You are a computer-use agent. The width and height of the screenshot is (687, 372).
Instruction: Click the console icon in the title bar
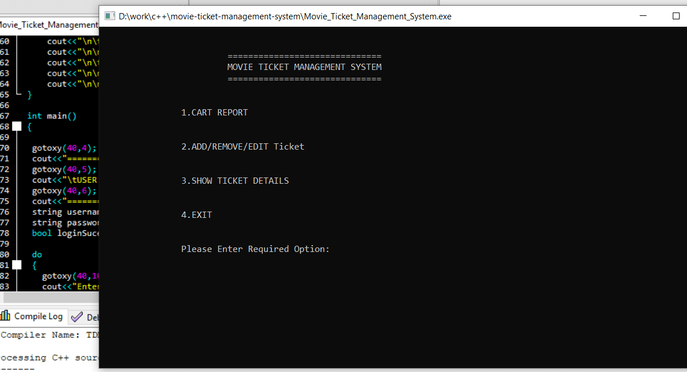[x=109, y=16]
